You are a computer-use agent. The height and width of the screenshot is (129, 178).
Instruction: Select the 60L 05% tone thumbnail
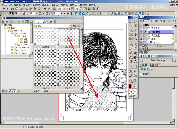click(45, 38)
